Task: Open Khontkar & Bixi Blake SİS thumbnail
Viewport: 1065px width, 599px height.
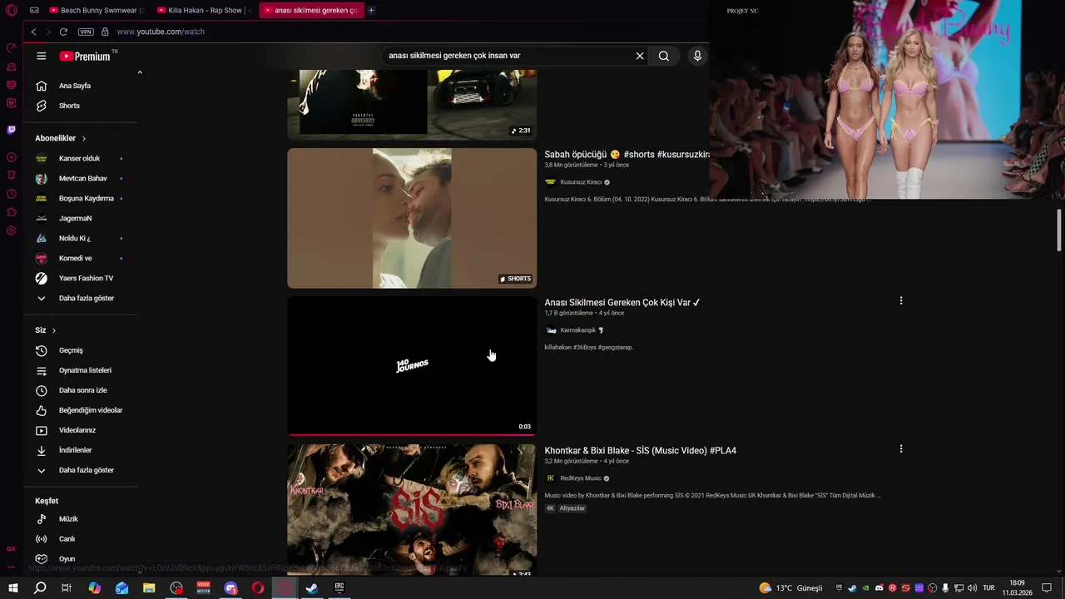Action: click(x=412, y=510)
